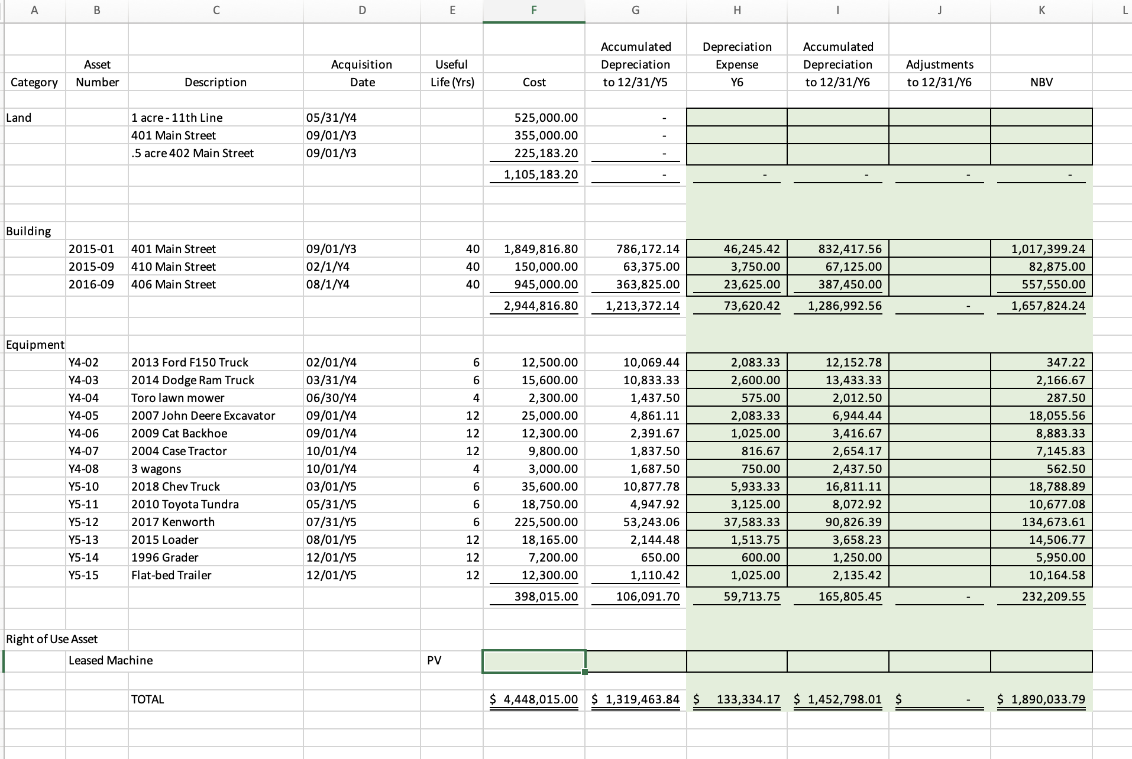Click '2015 Loader' description cell

coord(215,540)
